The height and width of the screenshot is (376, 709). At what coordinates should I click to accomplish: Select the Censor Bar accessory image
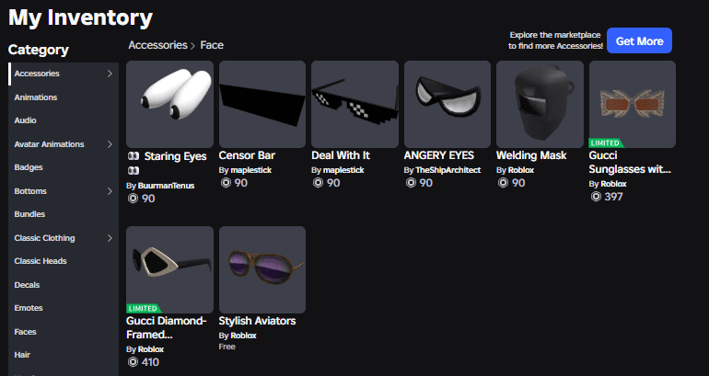(x=262, y=104)
